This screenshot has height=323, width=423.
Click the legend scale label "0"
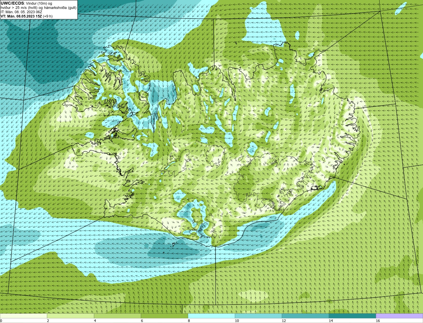(x=1, y=321)
